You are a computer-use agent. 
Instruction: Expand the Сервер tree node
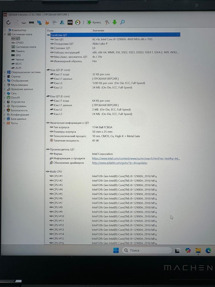coord(5,76)
